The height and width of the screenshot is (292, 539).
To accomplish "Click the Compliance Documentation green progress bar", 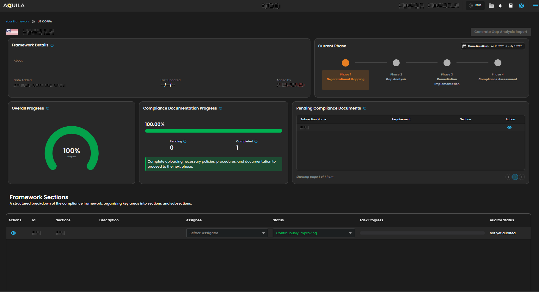I will point(213,131).
